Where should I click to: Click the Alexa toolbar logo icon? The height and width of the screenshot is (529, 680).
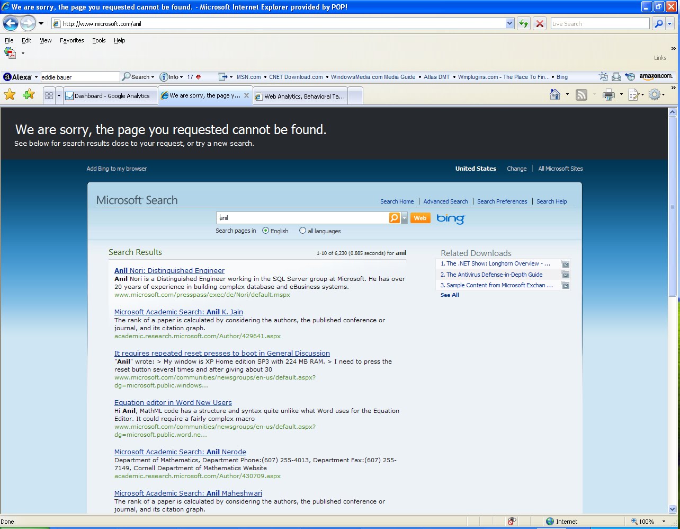7,76
